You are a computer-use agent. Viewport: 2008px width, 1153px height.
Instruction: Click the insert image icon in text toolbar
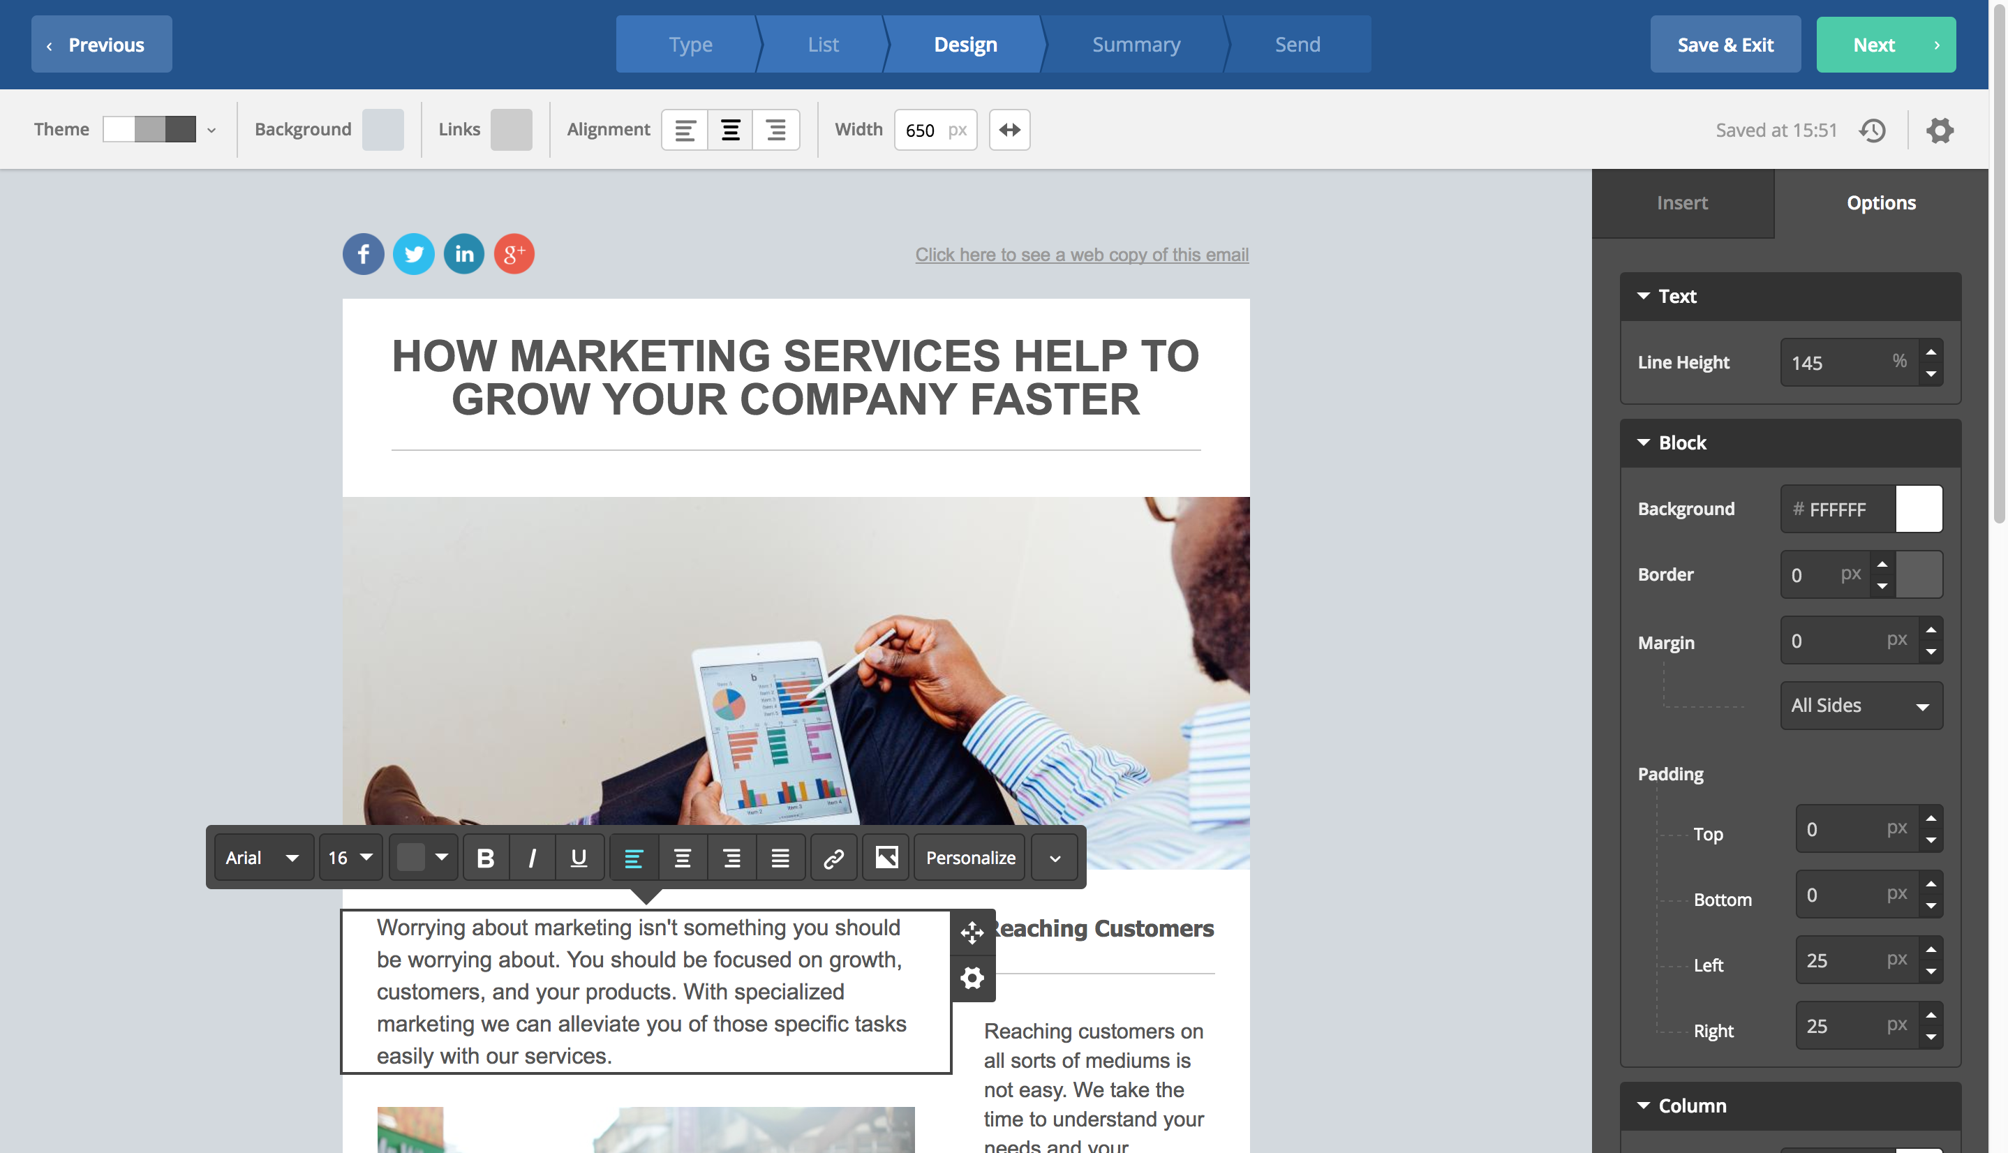(886, 858)
